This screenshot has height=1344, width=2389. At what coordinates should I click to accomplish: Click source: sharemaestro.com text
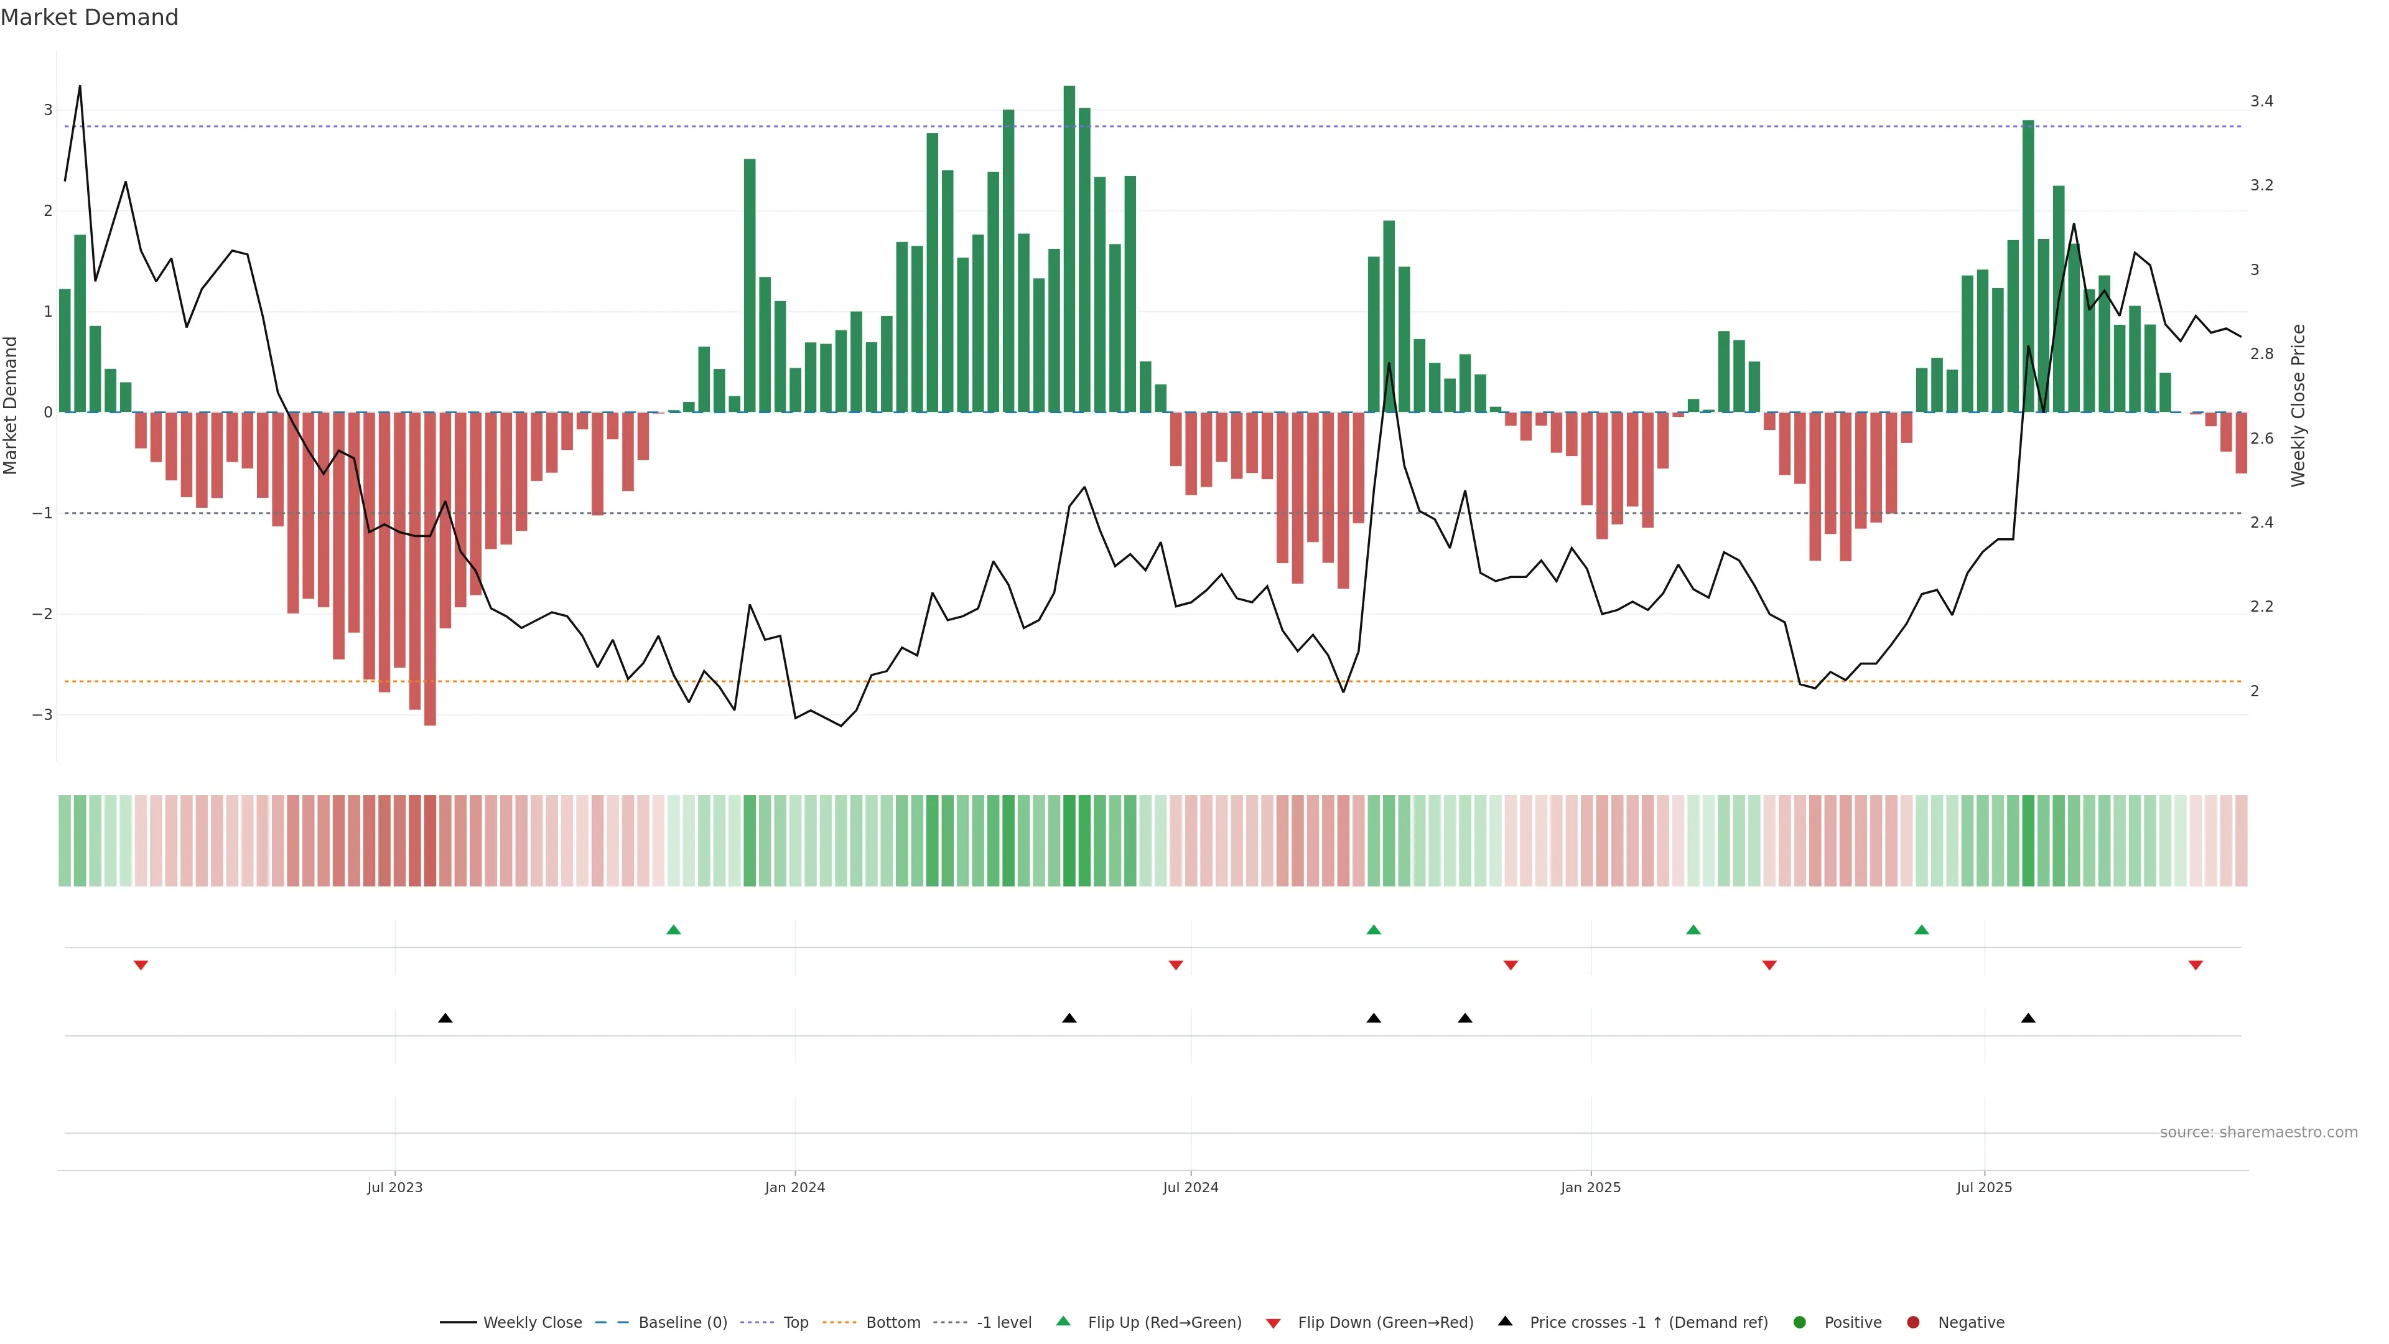pyautogui.click(x=2258, y=1132)
